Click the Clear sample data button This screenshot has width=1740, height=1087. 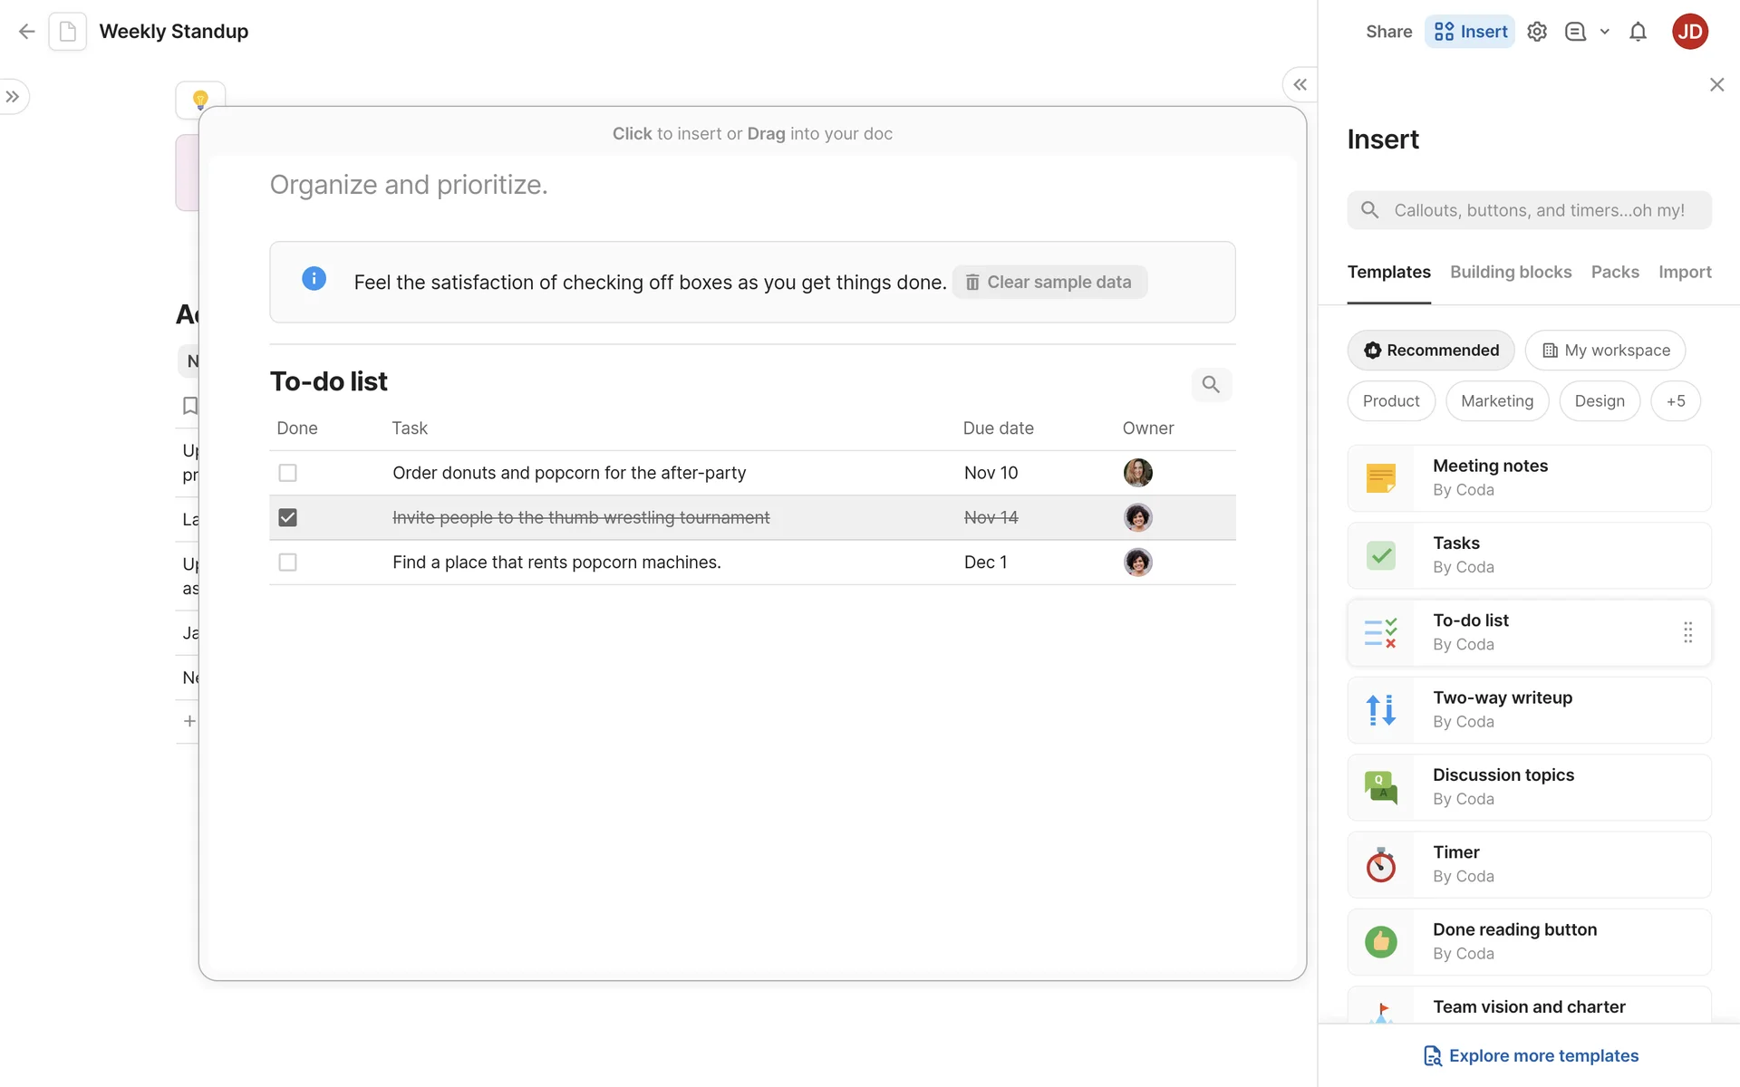(x=1049, y=282)
